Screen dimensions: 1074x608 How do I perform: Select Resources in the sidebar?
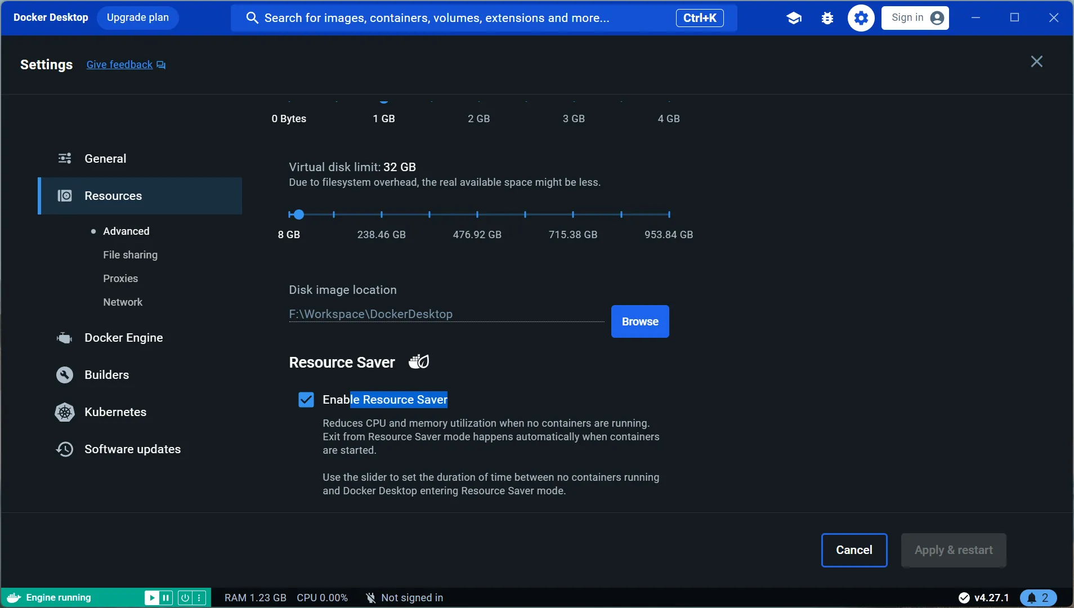[x=140, y=196]
